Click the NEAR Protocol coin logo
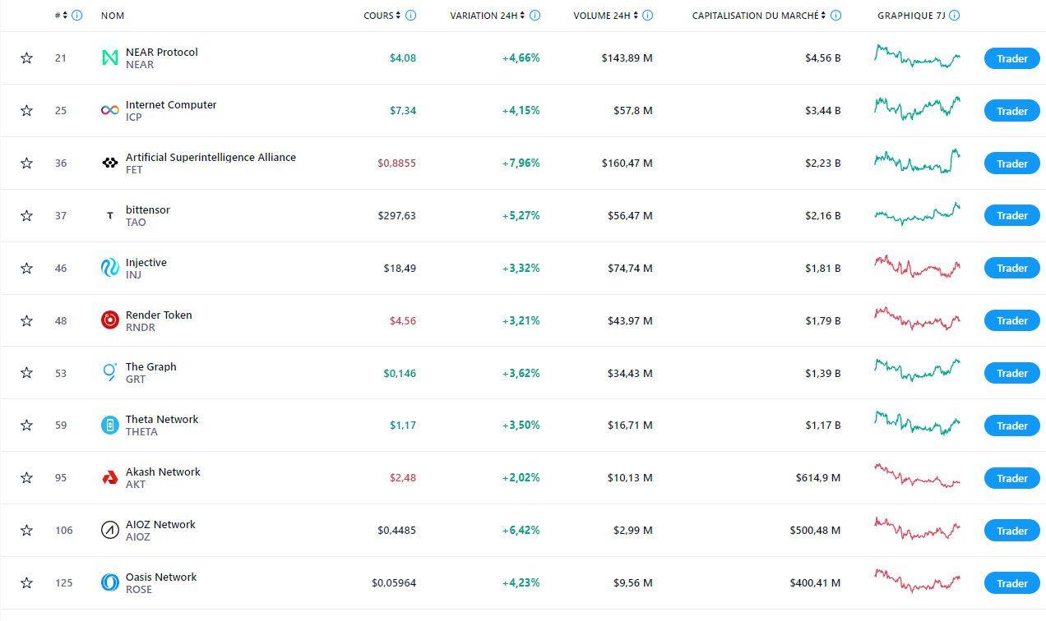The image size is (1046, 621). [x=109, y=58]
